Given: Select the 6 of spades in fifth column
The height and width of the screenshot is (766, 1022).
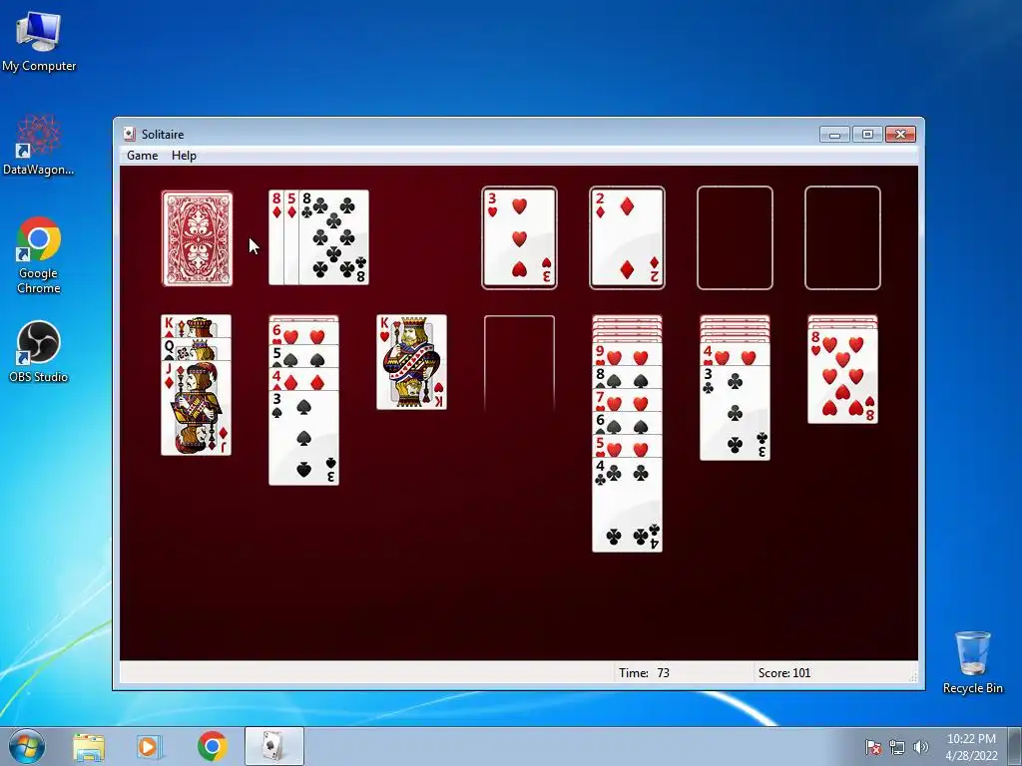Looking at the screenshot, I should point(627,423).
